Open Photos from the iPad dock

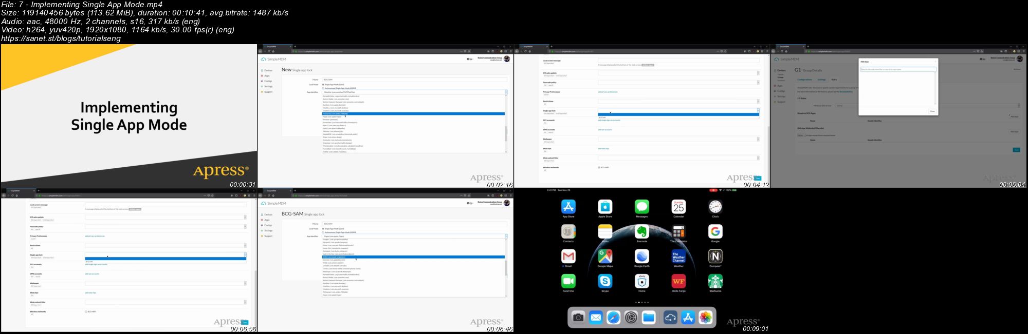tap(706, 318)
